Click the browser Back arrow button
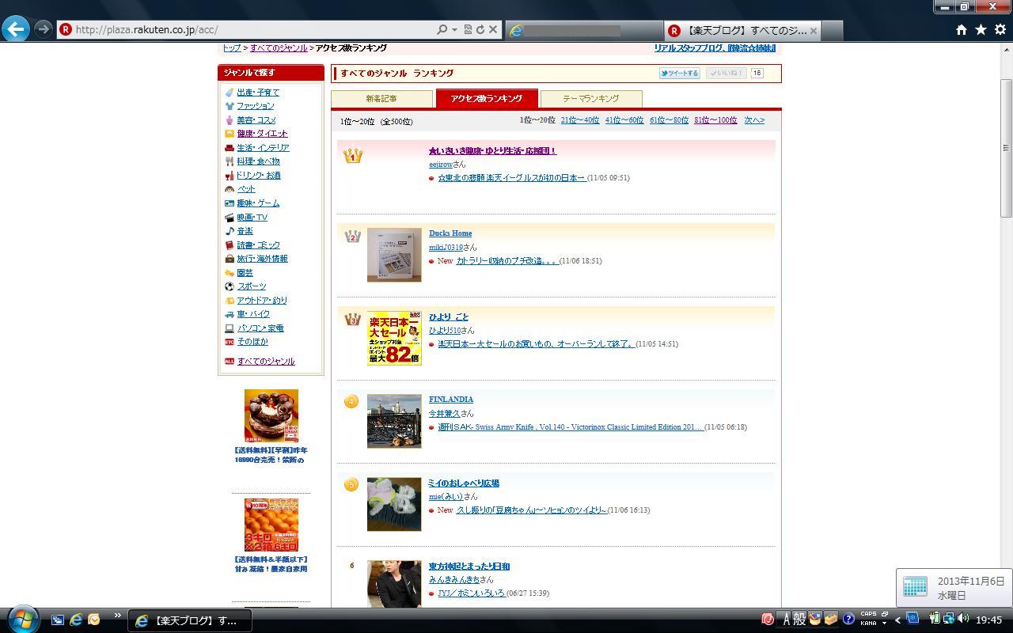The height and width of the screenshot is (633, 1013). [16, 29]
